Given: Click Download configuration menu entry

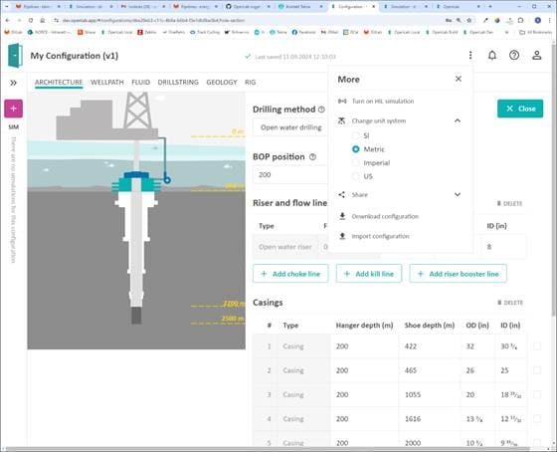Looking at the screenshot, I should pos(385,216).
